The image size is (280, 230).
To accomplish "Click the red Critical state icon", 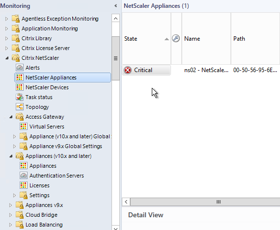I will (x=128, y=70).
